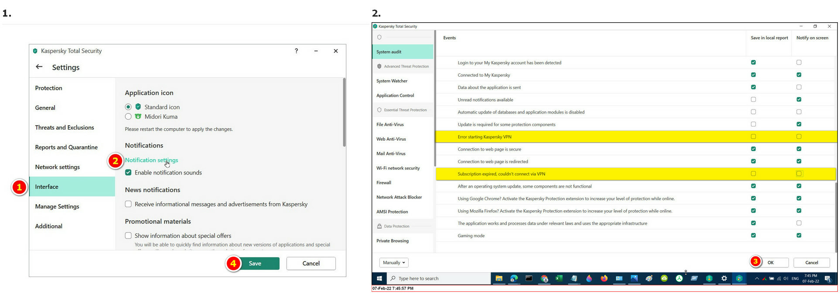Open File Explorer from the taskbar

click(x=499, y=278)
